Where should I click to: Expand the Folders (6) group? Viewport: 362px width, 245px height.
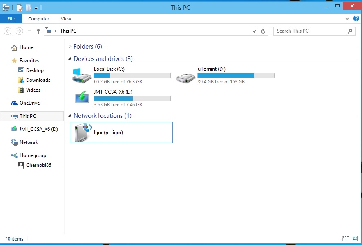[x=70, y=47]
